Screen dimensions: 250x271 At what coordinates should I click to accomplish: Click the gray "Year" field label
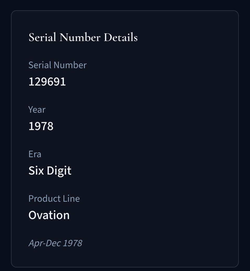(x=37, y=109)
